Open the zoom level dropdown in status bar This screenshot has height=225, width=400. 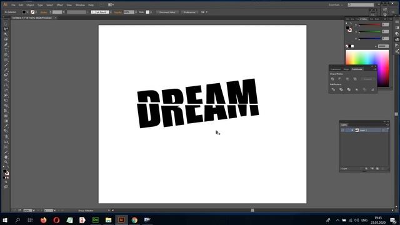34,211
